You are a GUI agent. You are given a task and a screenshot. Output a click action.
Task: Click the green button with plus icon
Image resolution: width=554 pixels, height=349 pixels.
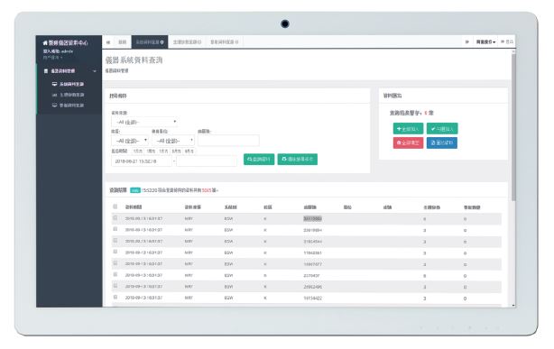[408, 129]
